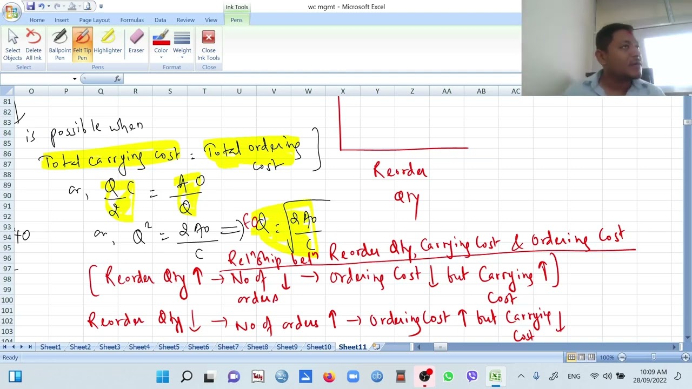Viewport: 692px width, 389px height.
Task: Close Ink Tools
Action: (x=209, y=45)
